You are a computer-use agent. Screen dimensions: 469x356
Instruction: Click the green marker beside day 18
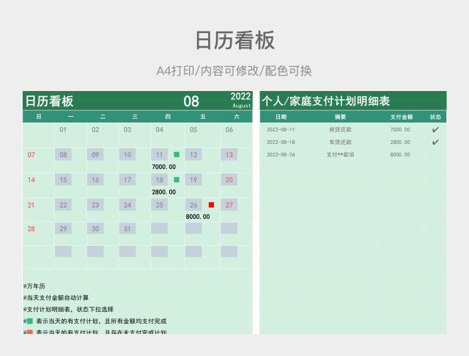[177, 180]
